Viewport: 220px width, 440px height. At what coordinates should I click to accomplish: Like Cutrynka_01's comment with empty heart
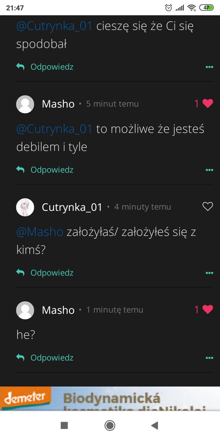pyautogui.click(x=207, y=207)
